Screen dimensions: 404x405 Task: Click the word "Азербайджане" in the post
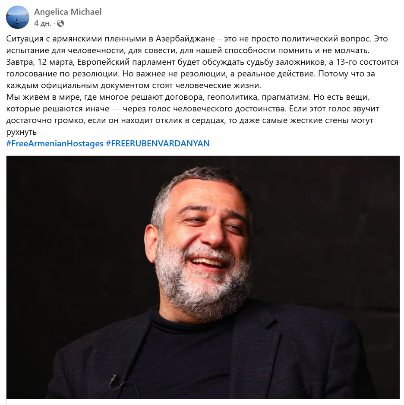pos(185,39)
